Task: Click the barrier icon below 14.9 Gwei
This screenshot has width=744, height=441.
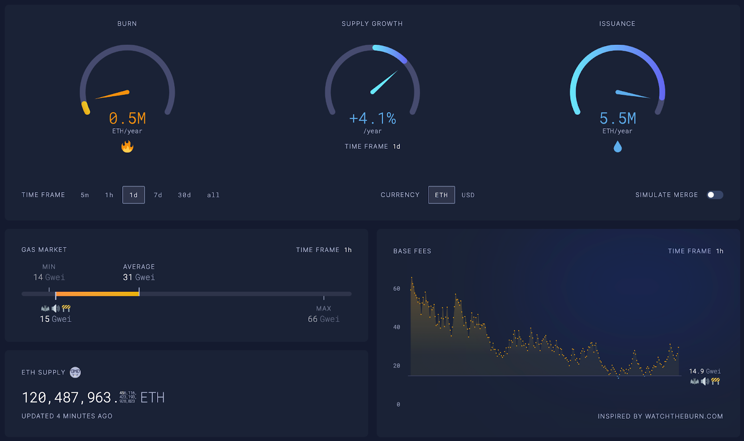Action: click(716, 381)
